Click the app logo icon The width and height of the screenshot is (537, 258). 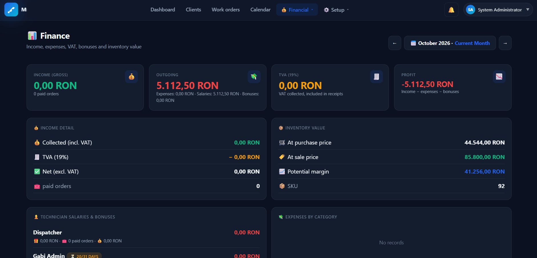click(x=11, y=10)
